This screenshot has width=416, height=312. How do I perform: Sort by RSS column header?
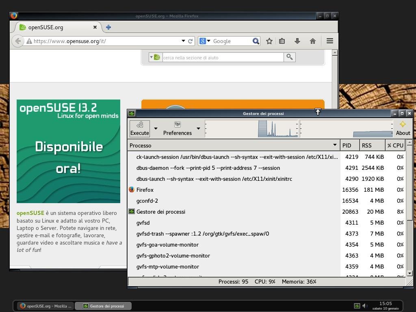pyautogui.click(x=372, y=145)
